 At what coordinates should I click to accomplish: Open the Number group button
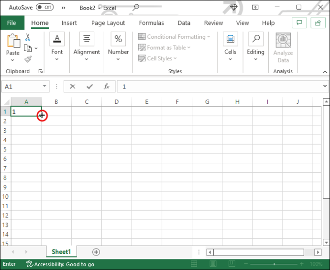tap(118, 46)
